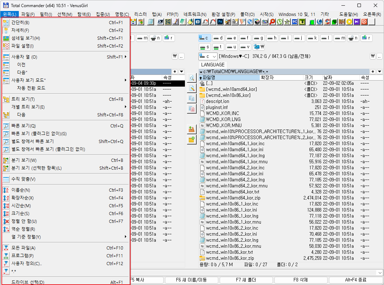Screen dimensions: 384x285
Task: Open Beyond Compare BC toolbar icon
Action: pyautogui.click(x=295, y=22)
